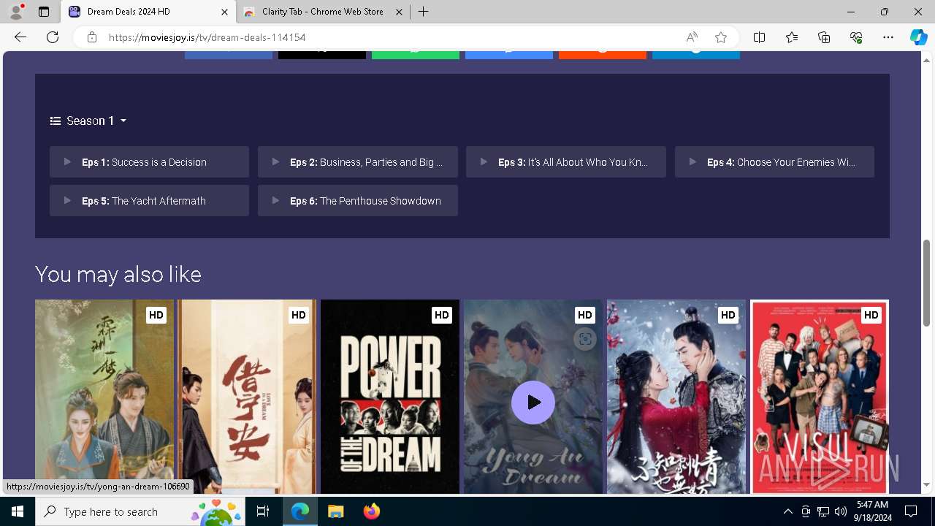This screenshot has height=526, width=935.
Task: Open the network status tray icon
Action: tap(823, 511)
